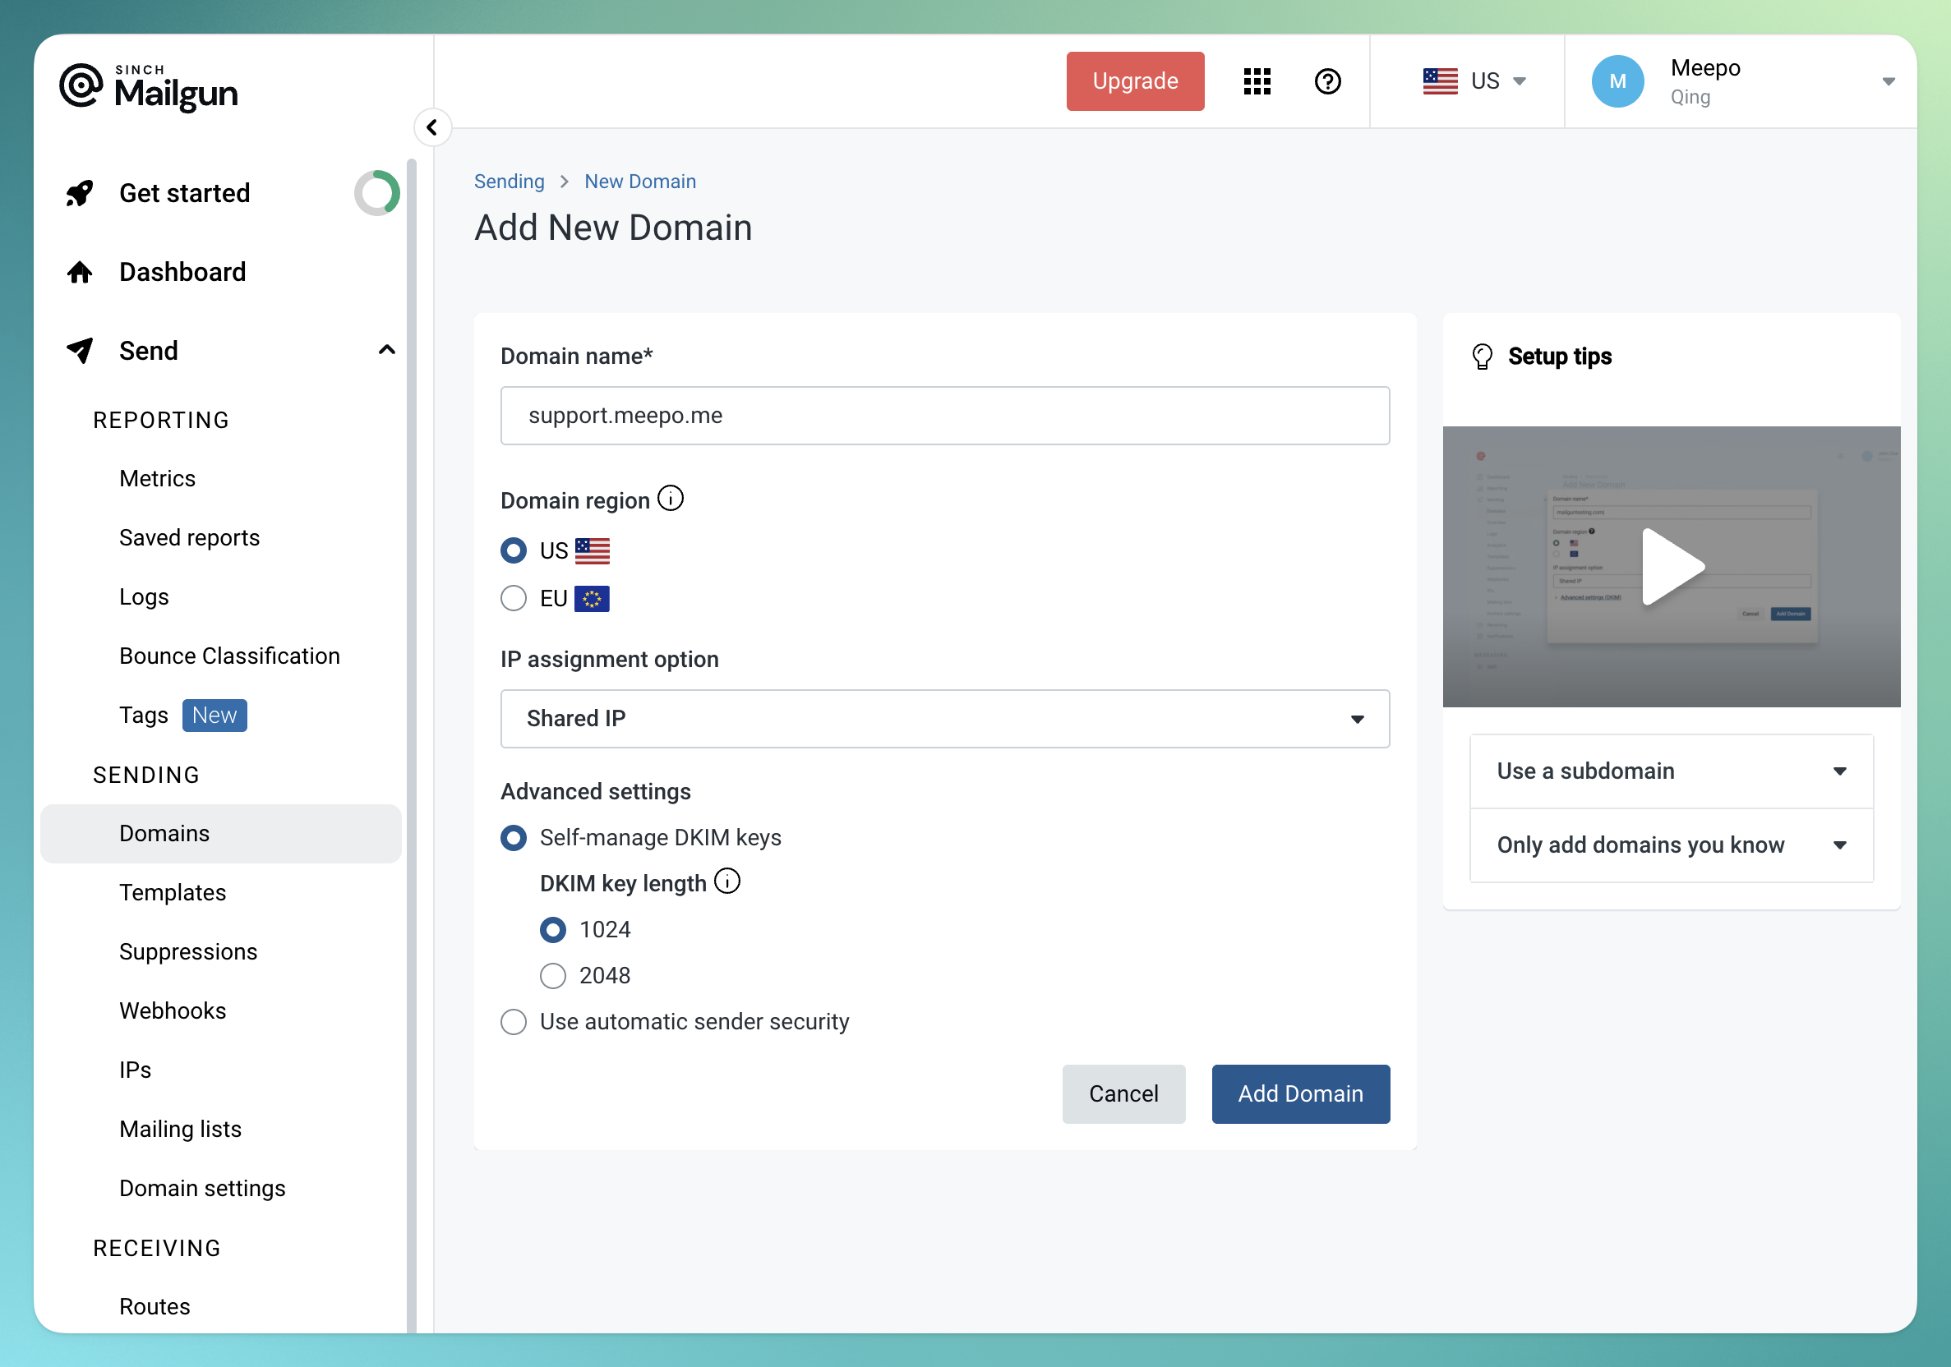Image resolution: width=1951 pixels, height=1367 pixels.
Task: Open the help question mark icon
Action: pyautogui.click(x=1327, y=81)
